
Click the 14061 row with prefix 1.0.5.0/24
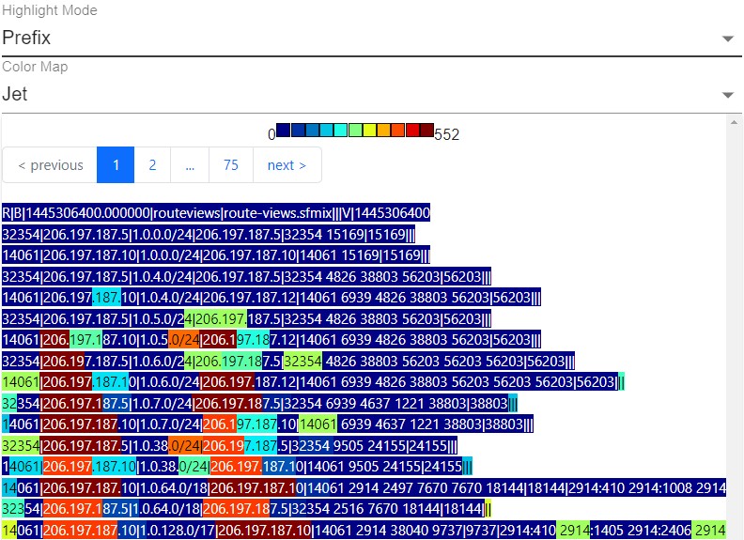(271, 340)
